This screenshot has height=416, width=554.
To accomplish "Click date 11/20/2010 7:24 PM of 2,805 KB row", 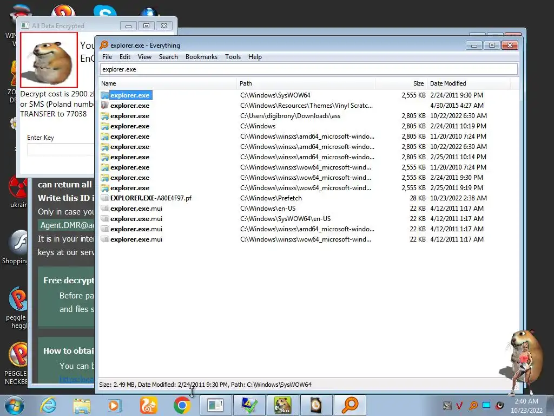I will (458, 136).
